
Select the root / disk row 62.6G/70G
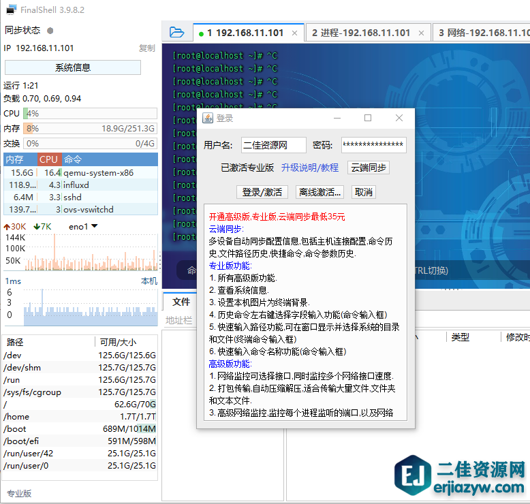tap(80, 405)
